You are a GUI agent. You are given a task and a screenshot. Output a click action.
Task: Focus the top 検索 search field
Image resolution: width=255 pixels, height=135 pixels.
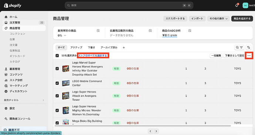click(x=129, y=6)
